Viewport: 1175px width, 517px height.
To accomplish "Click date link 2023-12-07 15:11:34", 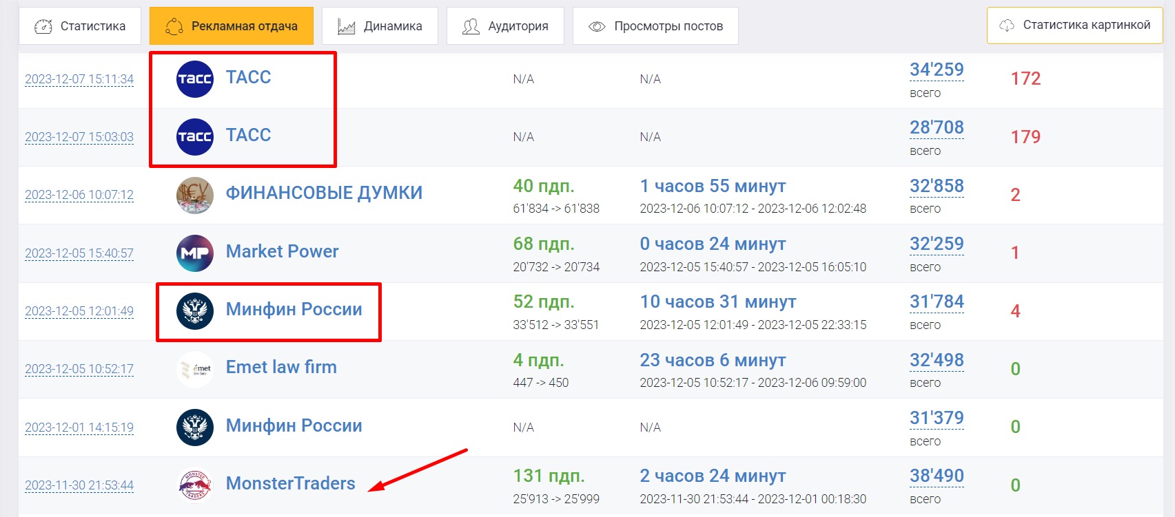I will tap(79, 79).
